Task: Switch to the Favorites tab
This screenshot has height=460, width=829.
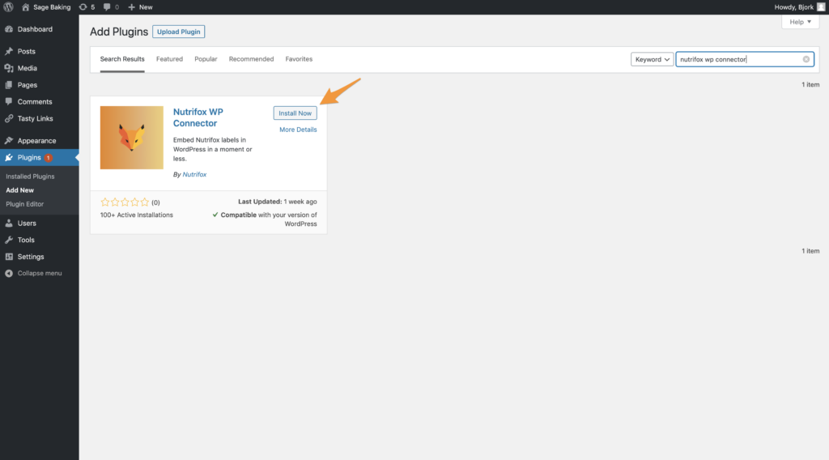Action: coord(299,58)
